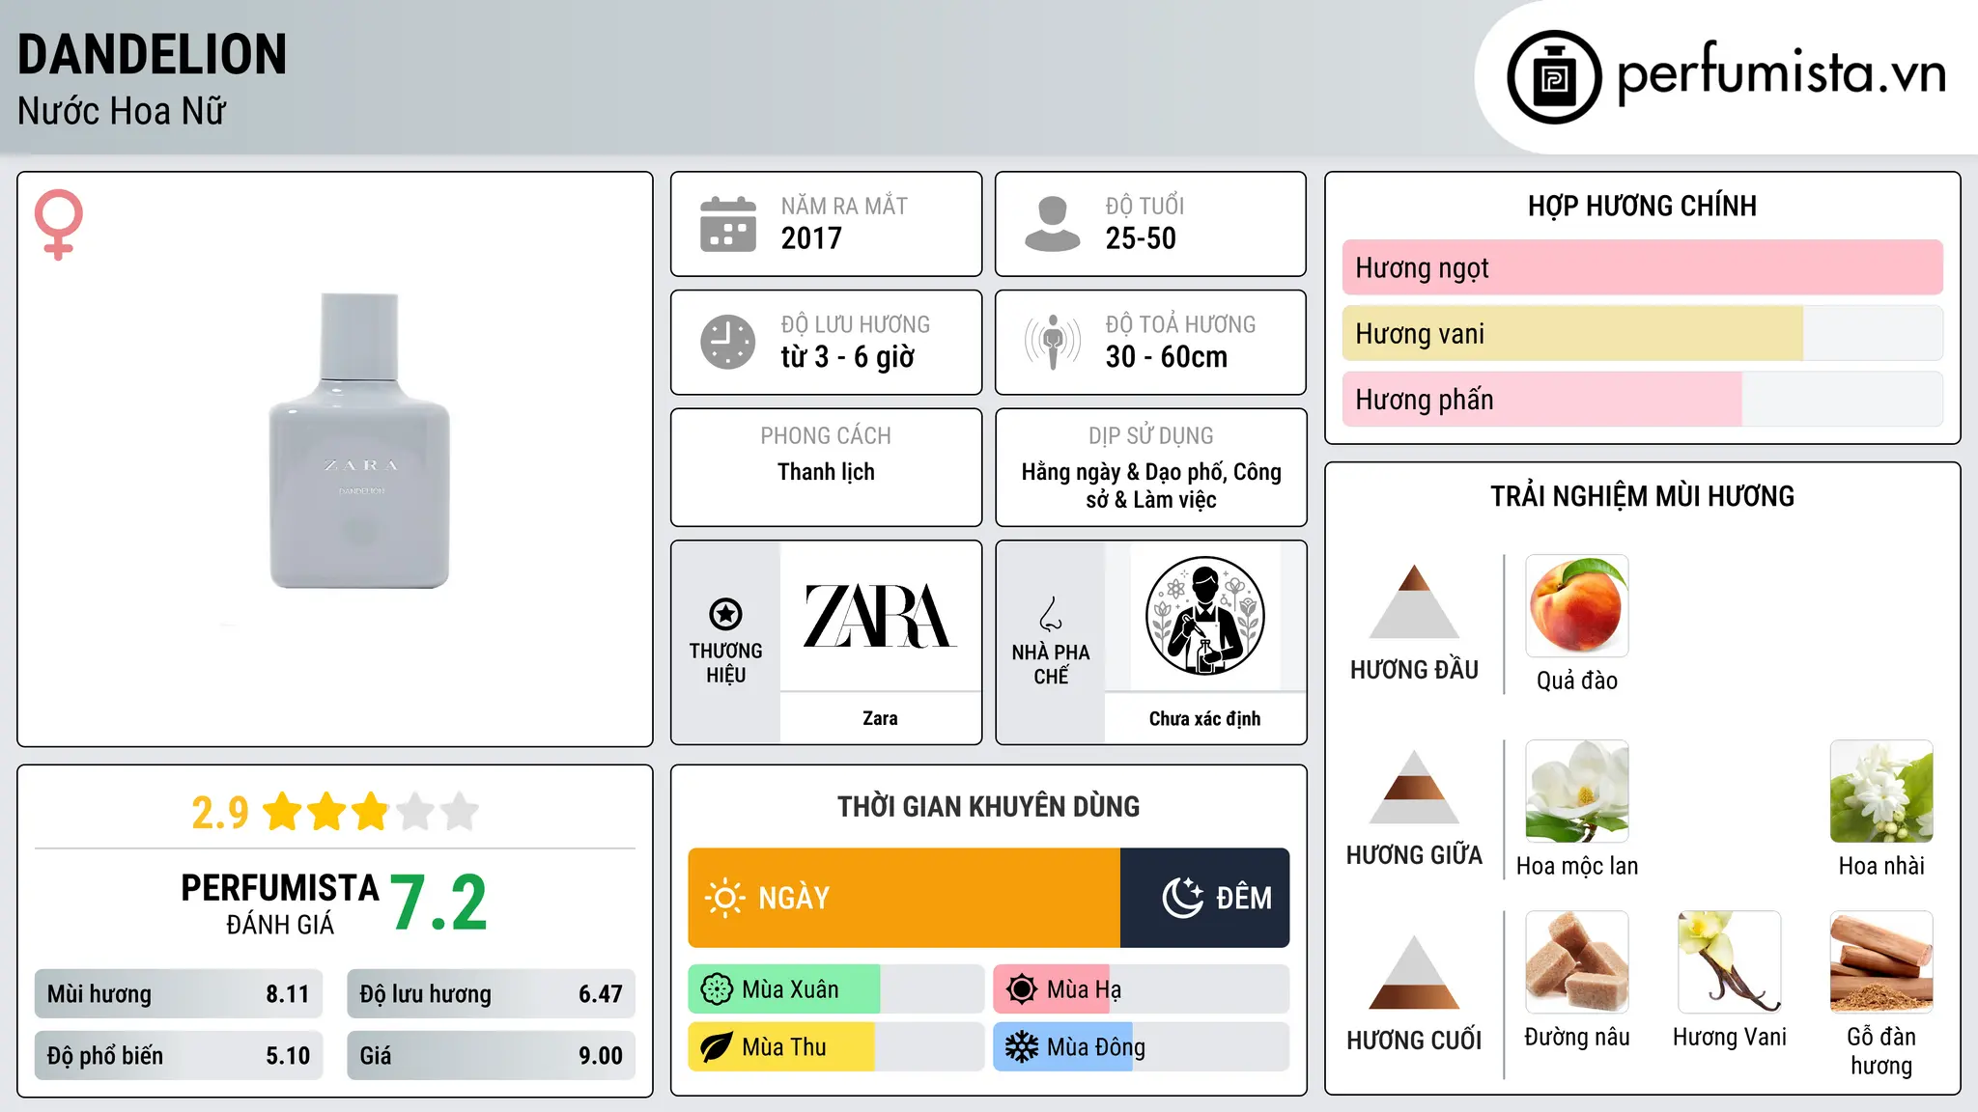1978x1112 pixels.
Task: Click the Hằng ngày & Dạo phố occasion text
Action: (x=1151, y=486)
